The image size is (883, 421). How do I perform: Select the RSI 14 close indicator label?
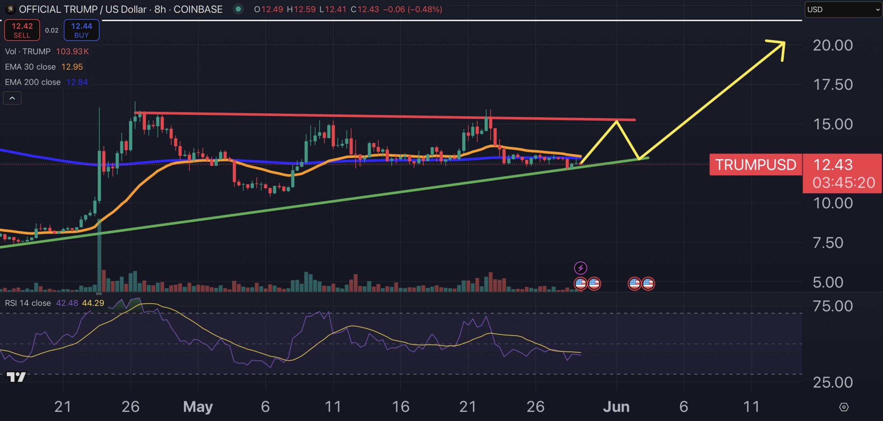(28, 303)
